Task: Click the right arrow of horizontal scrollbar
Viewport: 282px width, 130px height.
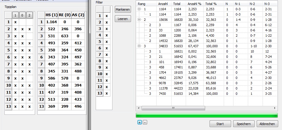Action: coord(275,108)
